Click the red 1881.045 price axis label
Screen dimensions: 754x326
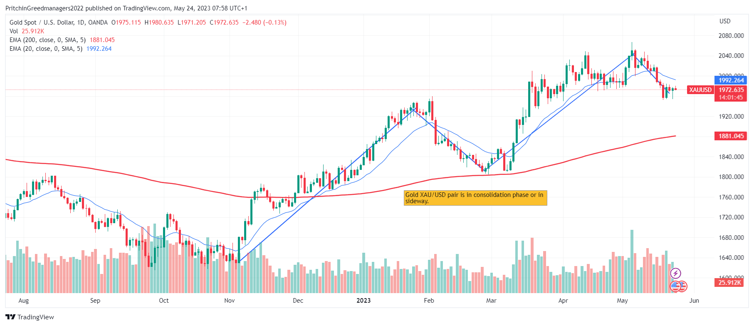coord(731,136)
